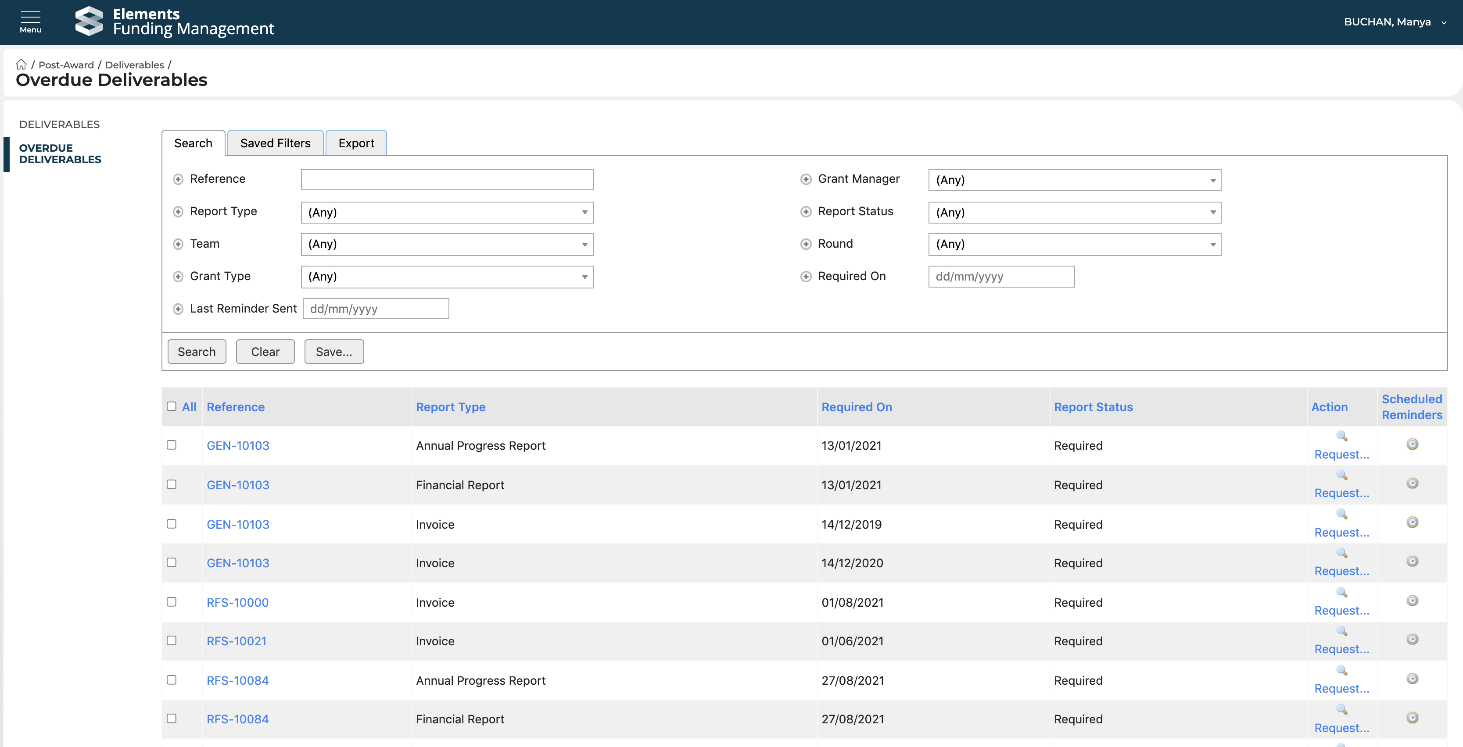This screenshot has width=1463, height=747.
Task: Open the Export tab
Action: click(356, 143)
